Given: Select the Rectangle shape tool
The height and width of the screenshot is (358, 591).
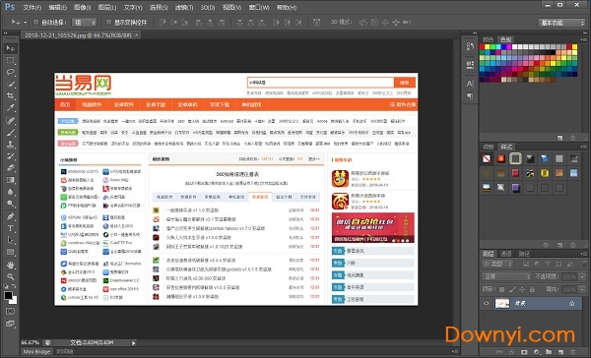Looking at the screenshot, I should (x=10, y=252).
